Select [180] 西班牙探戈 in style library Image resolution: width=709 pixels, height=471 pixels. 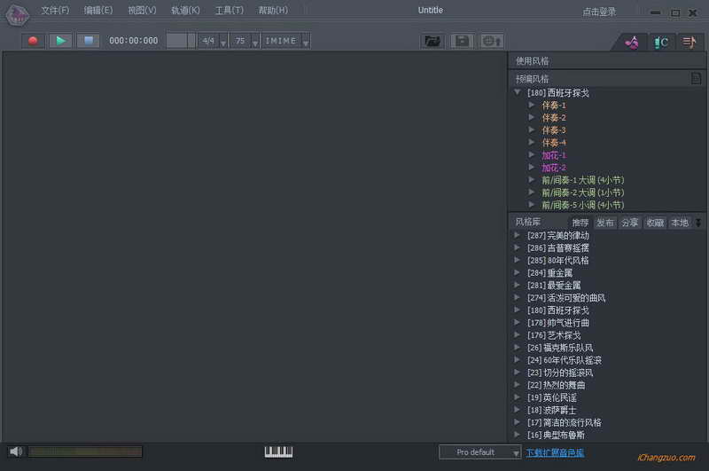pos(558,310)
